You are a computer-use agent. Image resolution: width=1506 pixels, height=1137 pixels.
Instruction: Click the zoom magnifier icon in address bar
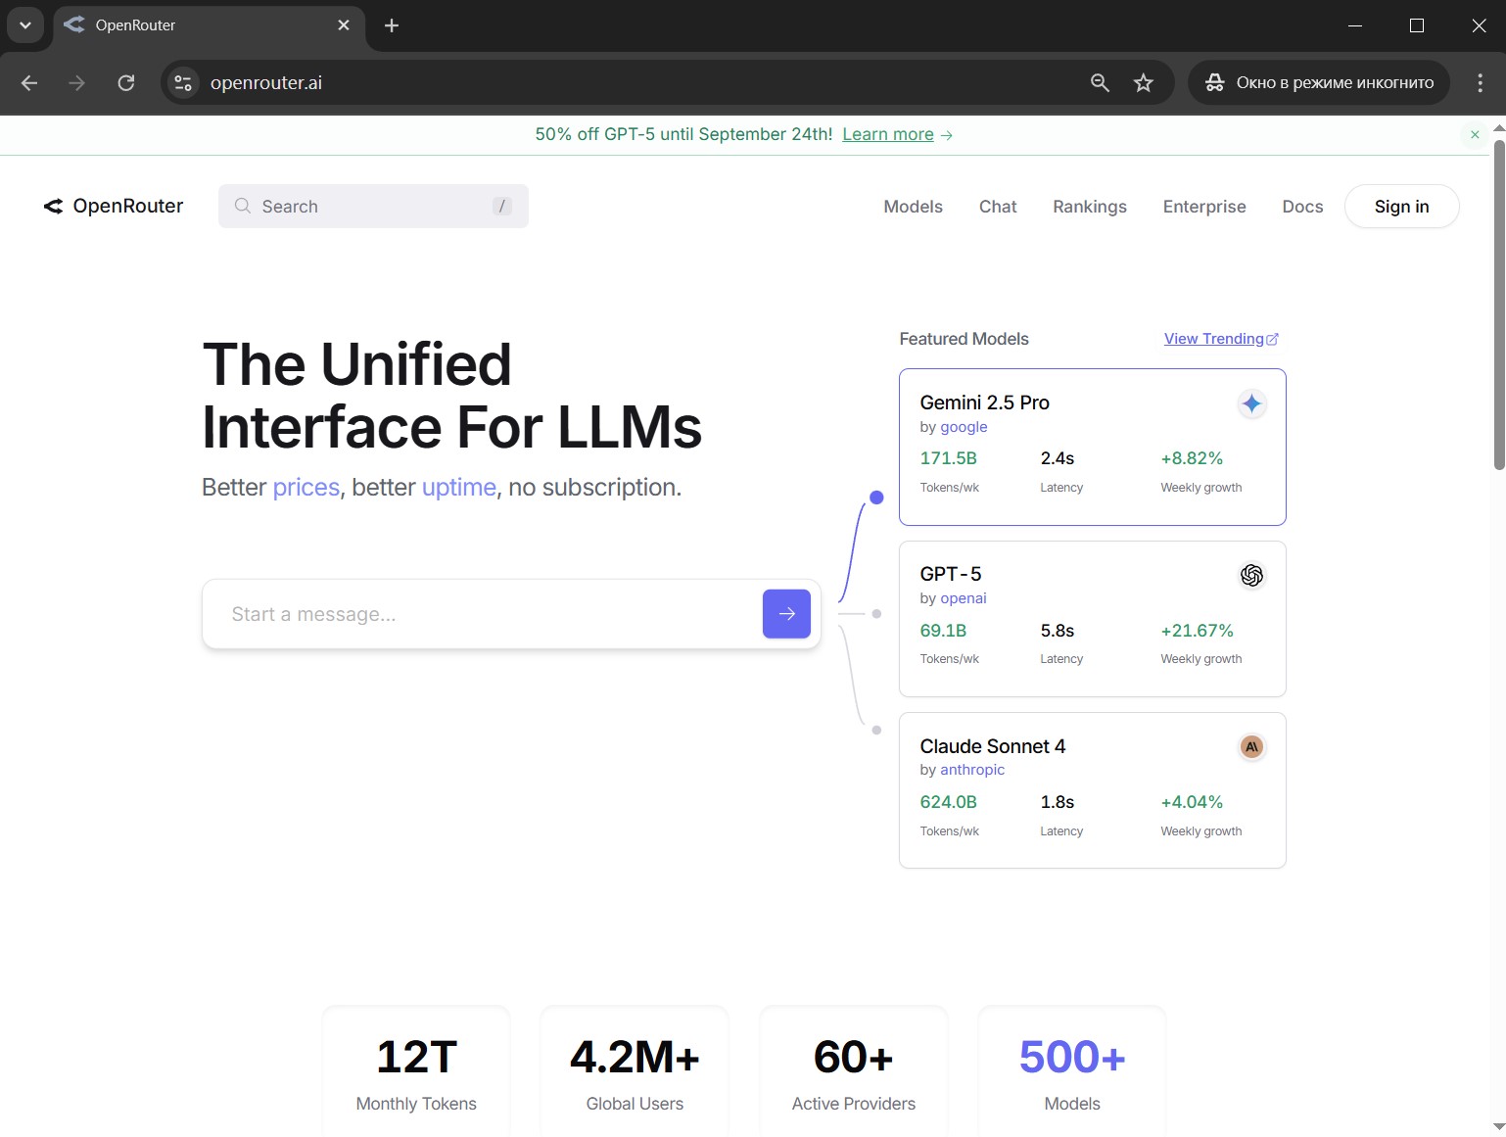coord(1100,83)
